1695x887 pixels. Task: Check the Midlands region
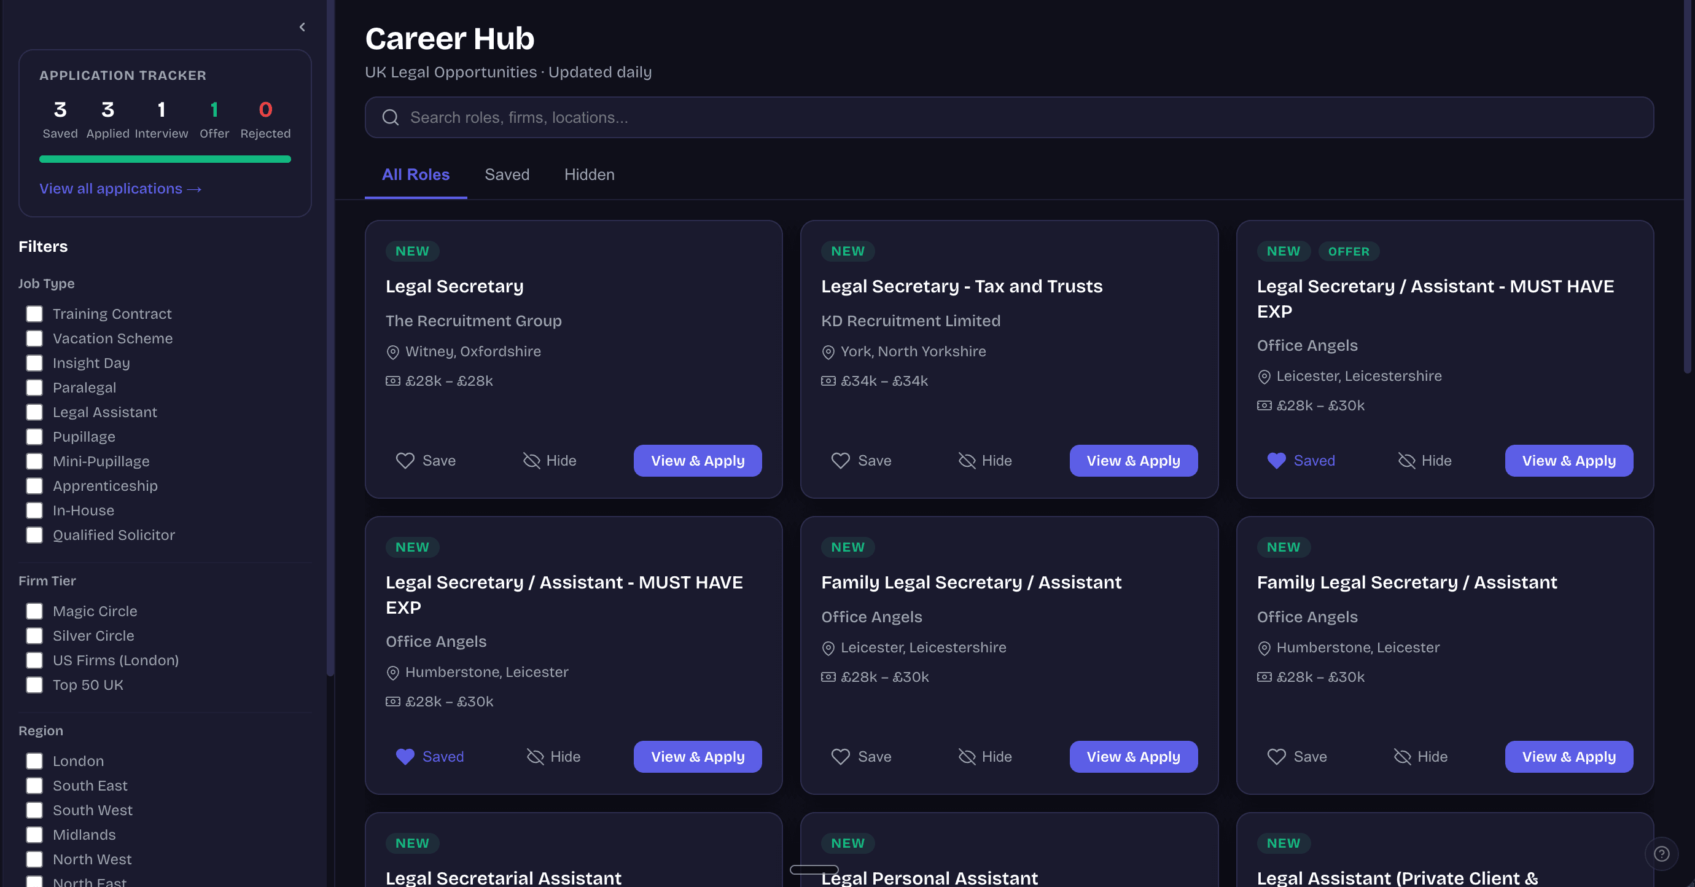point(34,835)
